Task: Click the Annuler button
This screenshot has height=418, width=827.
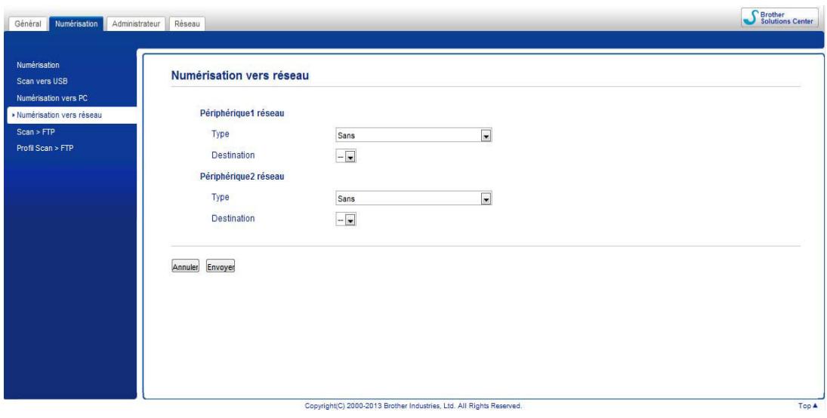Action: click(x=186, y=267)
